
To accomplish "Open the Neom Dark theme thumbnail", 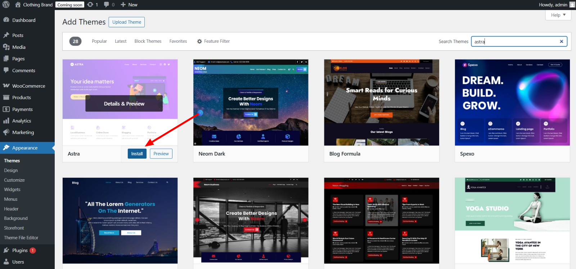I will 251,102.
